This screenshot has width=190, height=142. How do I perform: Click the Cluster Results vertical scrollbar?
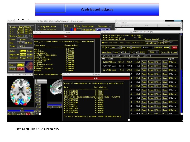click(181, 74)
